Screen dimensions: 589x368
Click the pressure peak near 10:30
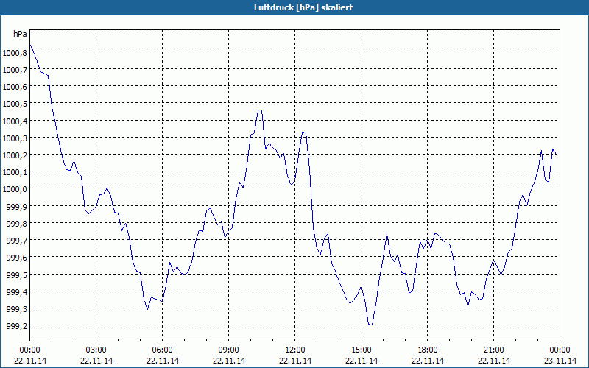(260, 110)
